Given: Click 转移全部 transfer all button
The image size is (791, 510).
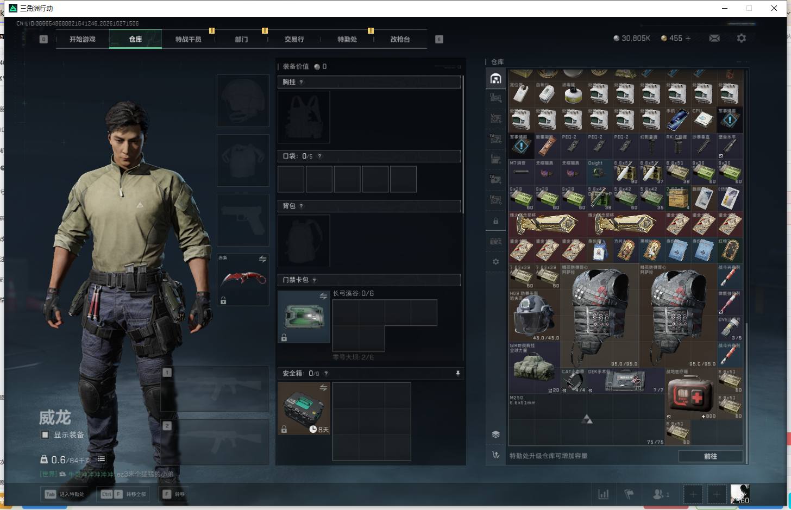Looking at the screenshot, I should coord(124,494).
